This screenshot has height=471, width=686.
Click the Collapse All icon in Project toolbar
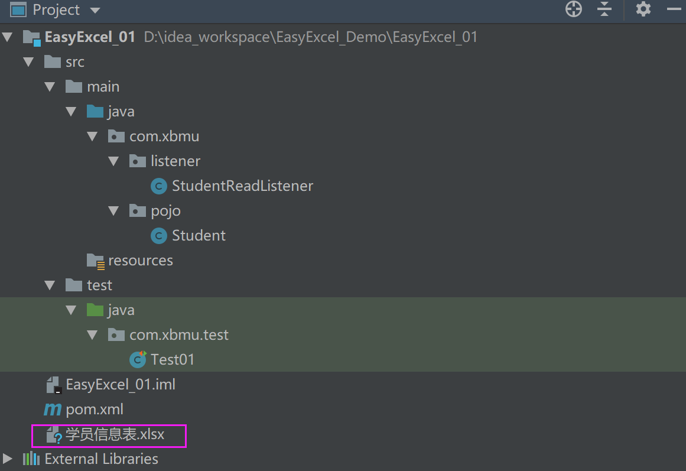pyautogui.click(x=604, y=9)
